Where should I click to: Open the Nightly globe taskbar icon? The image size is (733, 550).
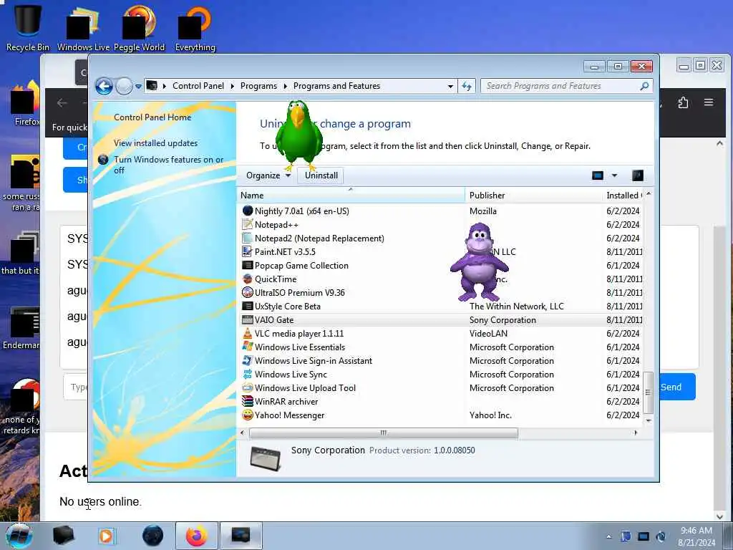click(x=153, y=536)
